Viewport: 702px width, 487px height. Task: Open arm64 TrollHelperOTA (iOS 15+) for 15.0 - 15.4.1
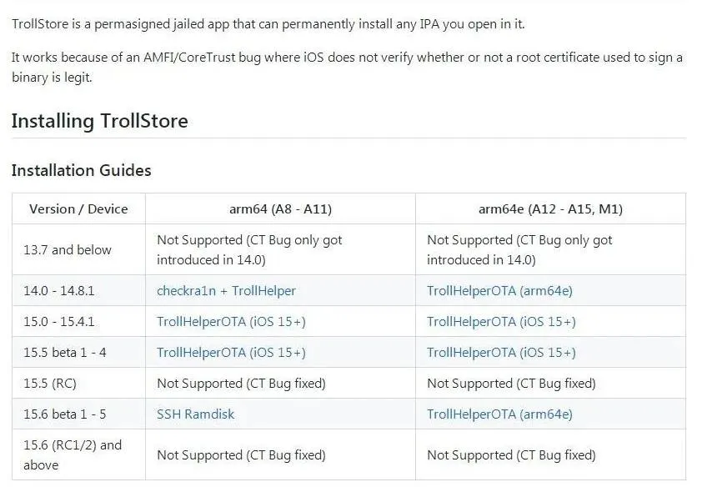click(231, 322)
